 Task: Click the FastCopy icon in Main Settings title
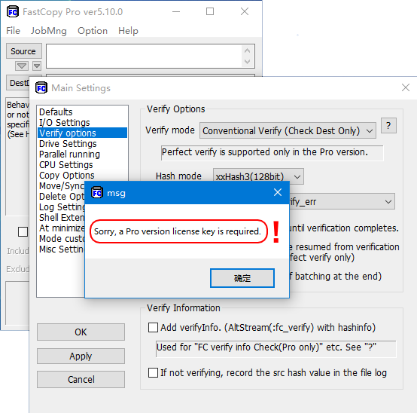click(41, 87)
